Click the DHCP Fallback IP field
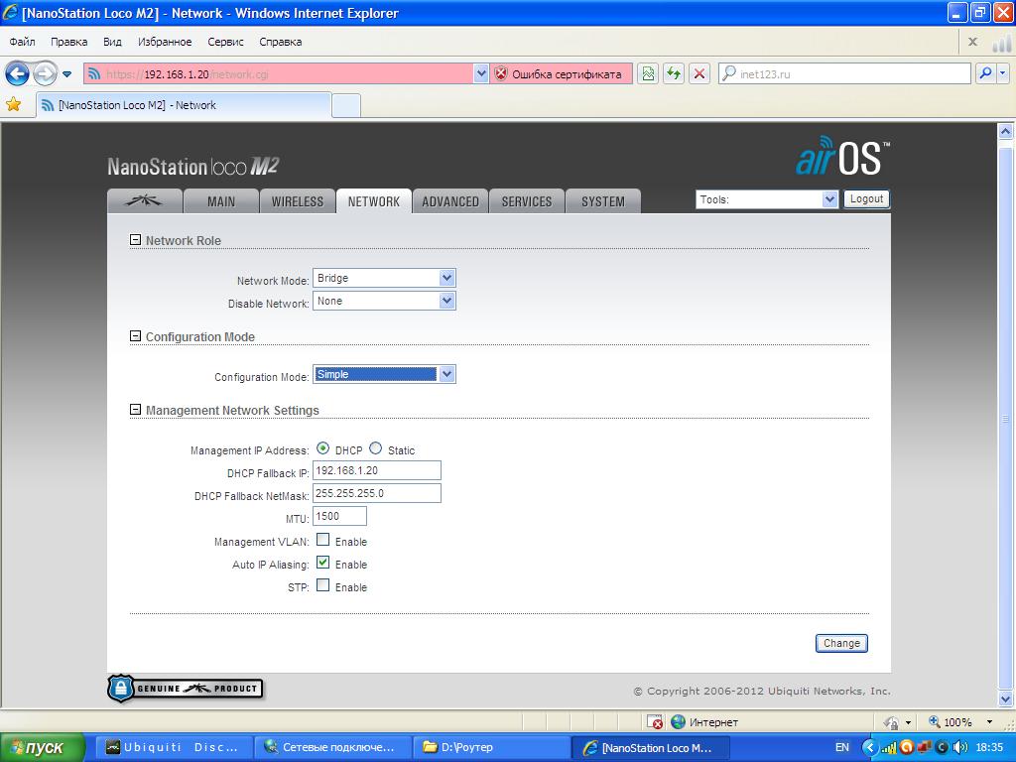 (376, 471)
